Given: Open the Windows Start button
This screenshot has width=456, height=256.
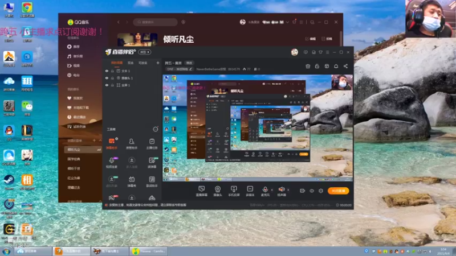Looking at the screenshot, I should (x=6, y=251).
